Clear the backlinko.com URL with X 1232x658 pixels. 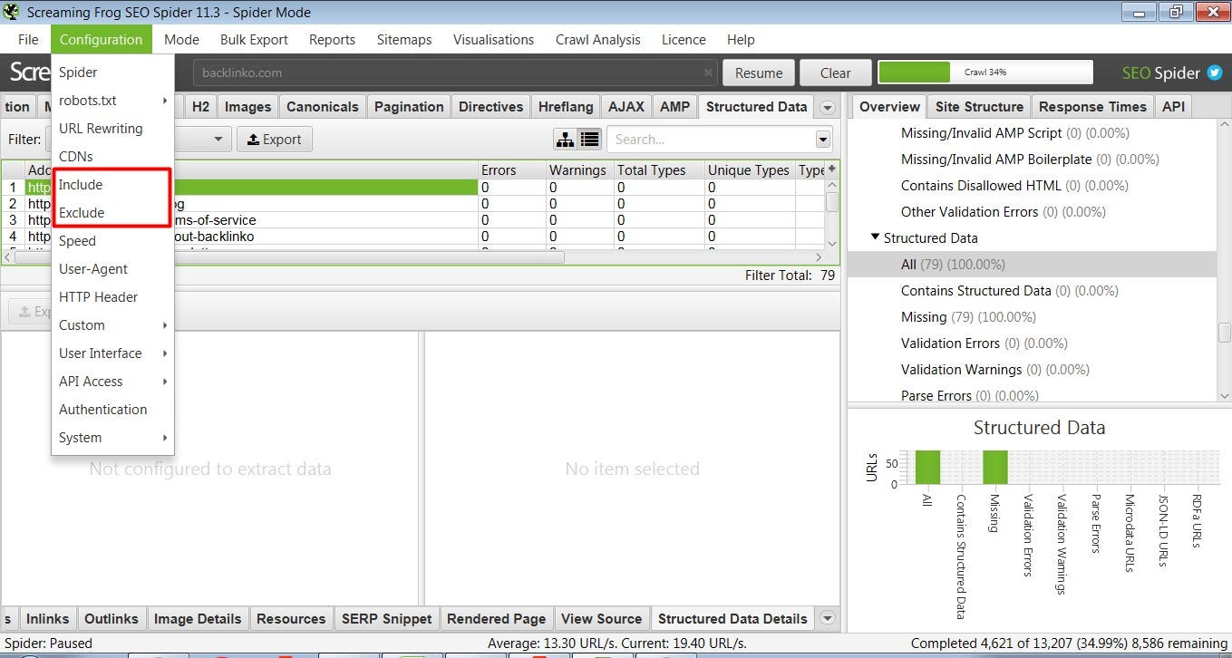point(708,73)
